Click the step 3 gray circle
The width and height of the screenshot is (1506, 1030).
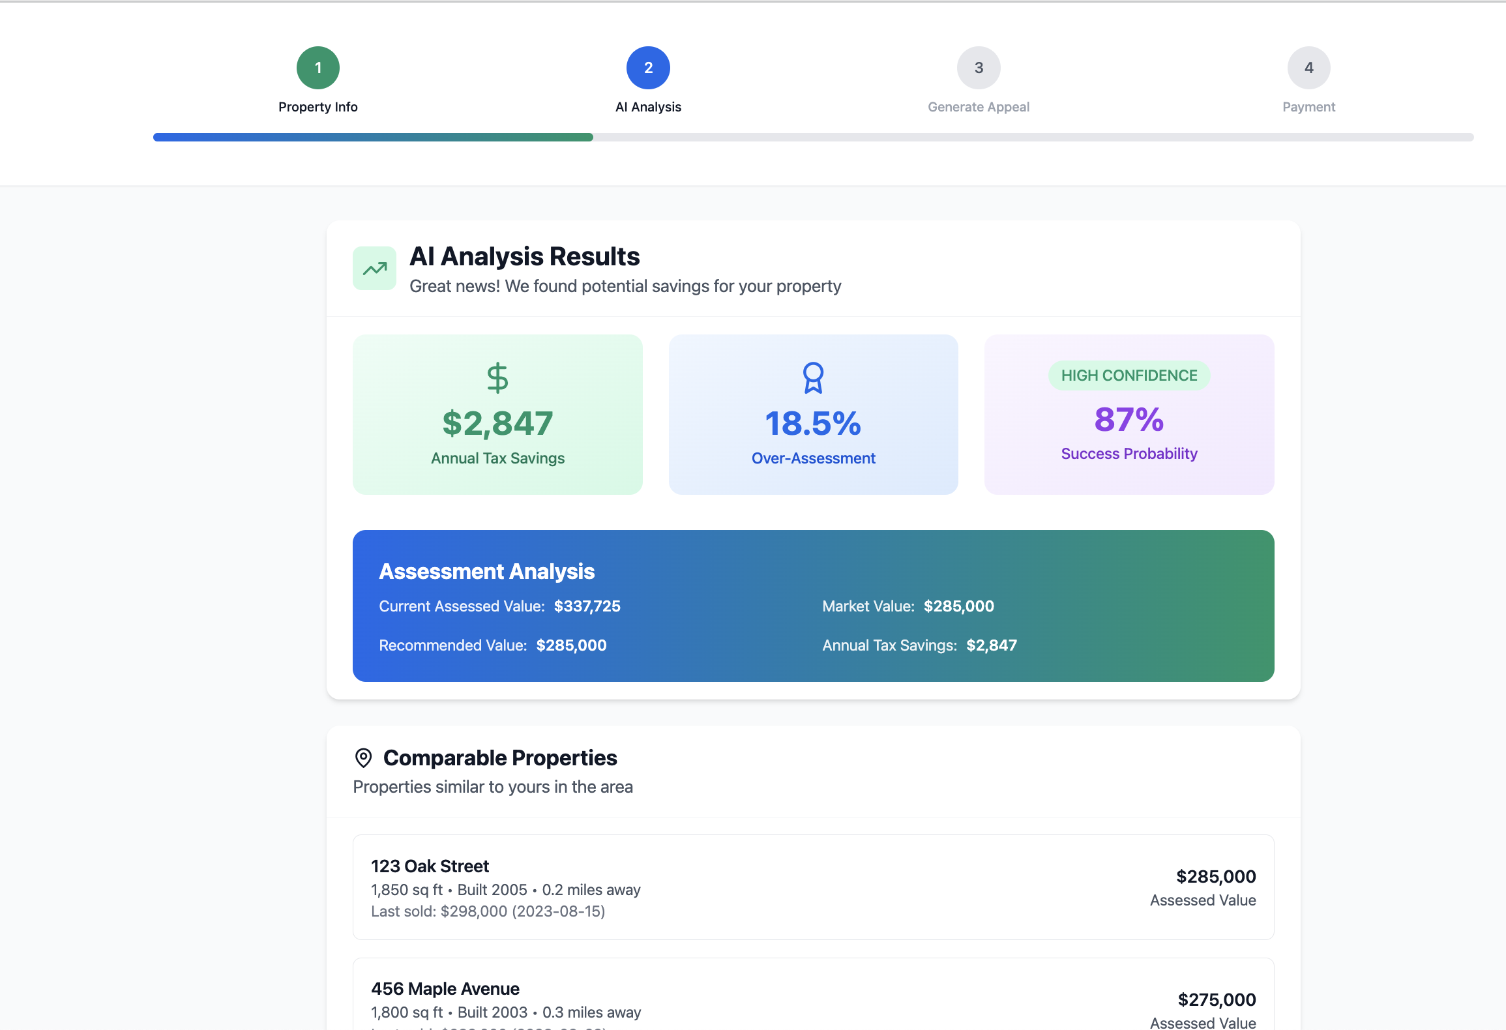[979, 68]
